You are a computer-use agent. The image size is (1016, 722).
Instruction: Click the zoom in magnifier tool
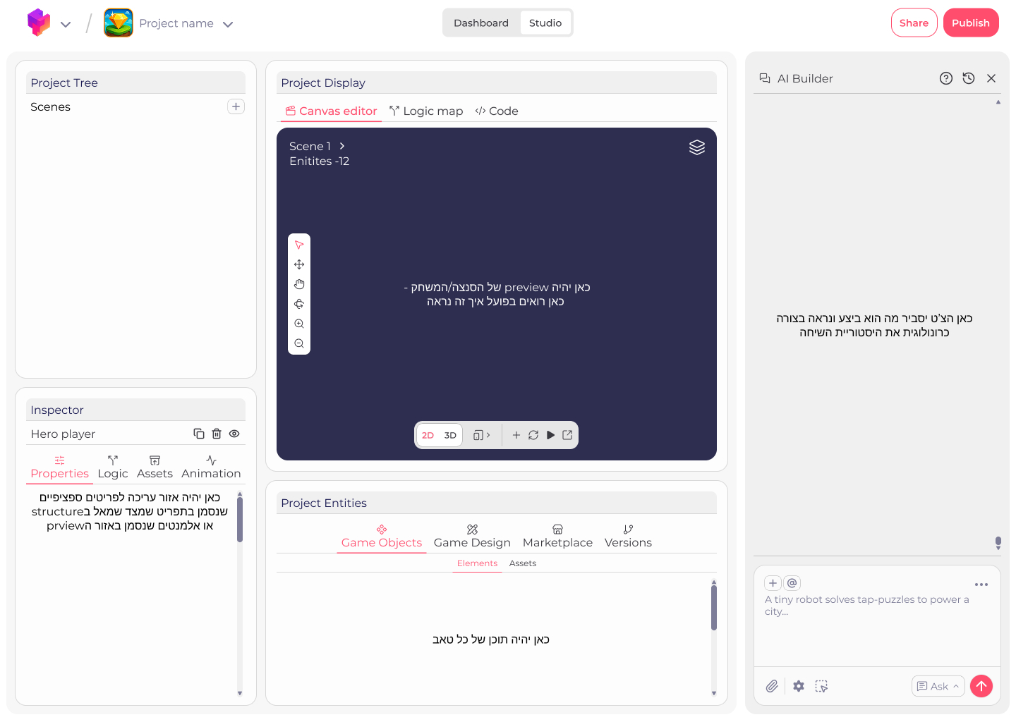299,324
